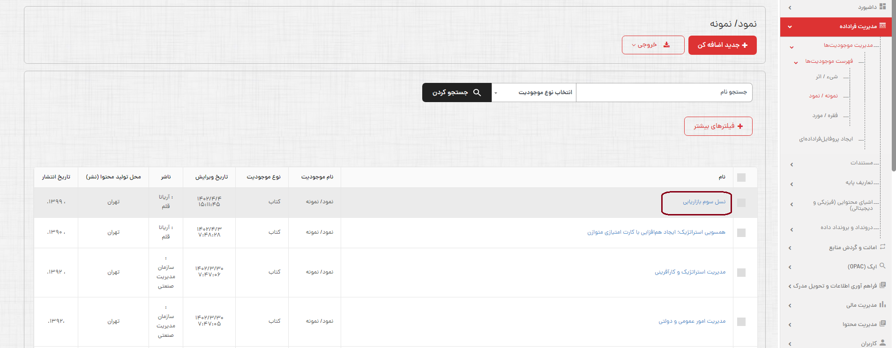Toggle the select-all checkbox in table header
Image resolution: width=896 pixels, height=348 pixels.
741,178
